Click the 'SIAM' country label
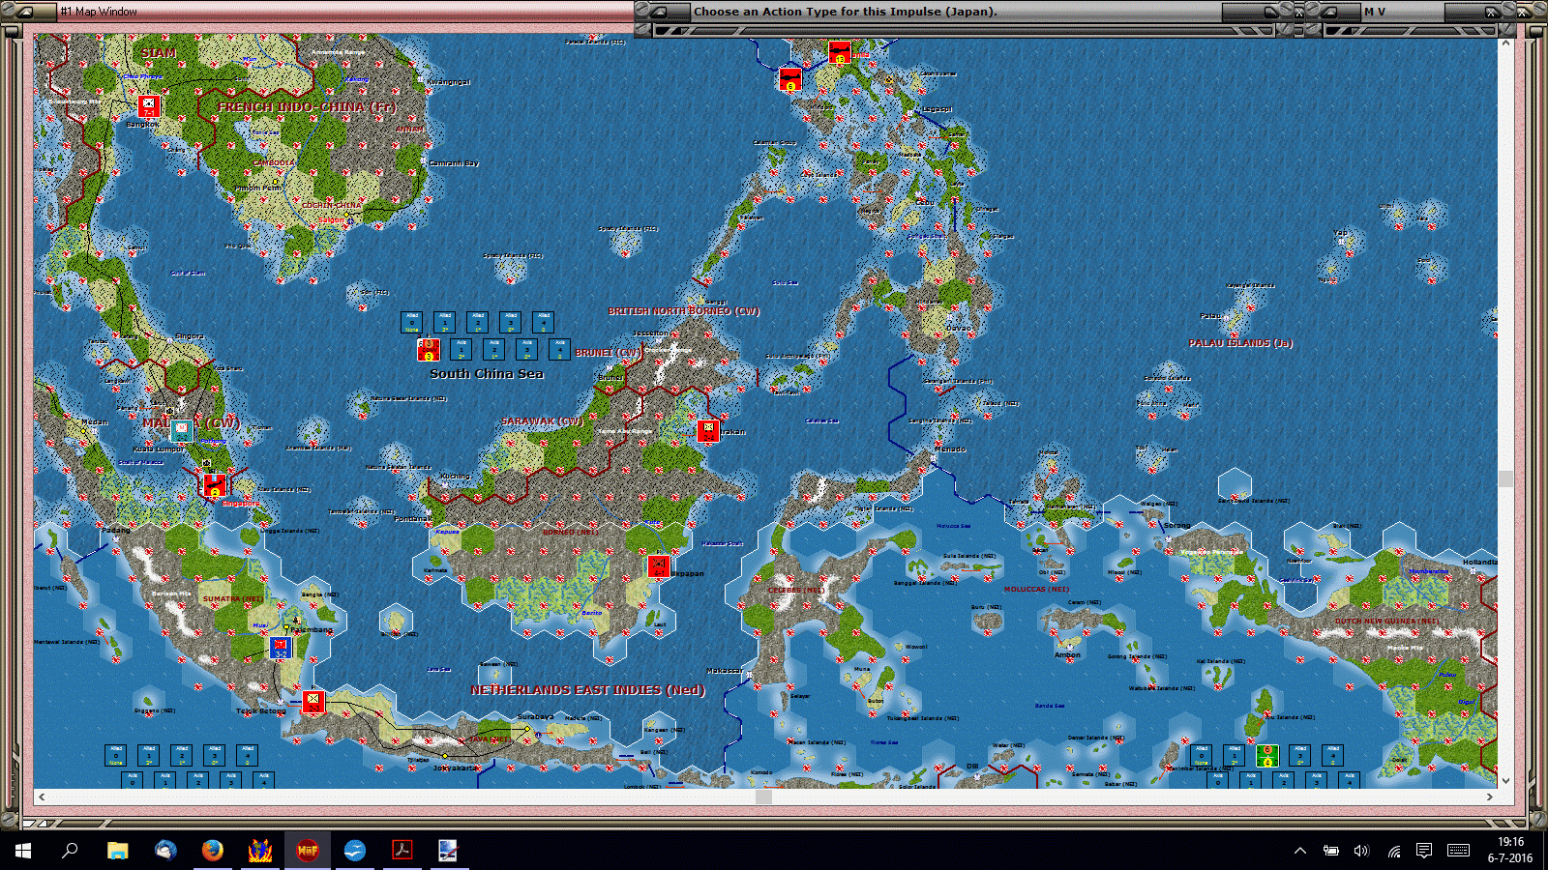Viewport: 1548px width, 870px height. (159, 53)
